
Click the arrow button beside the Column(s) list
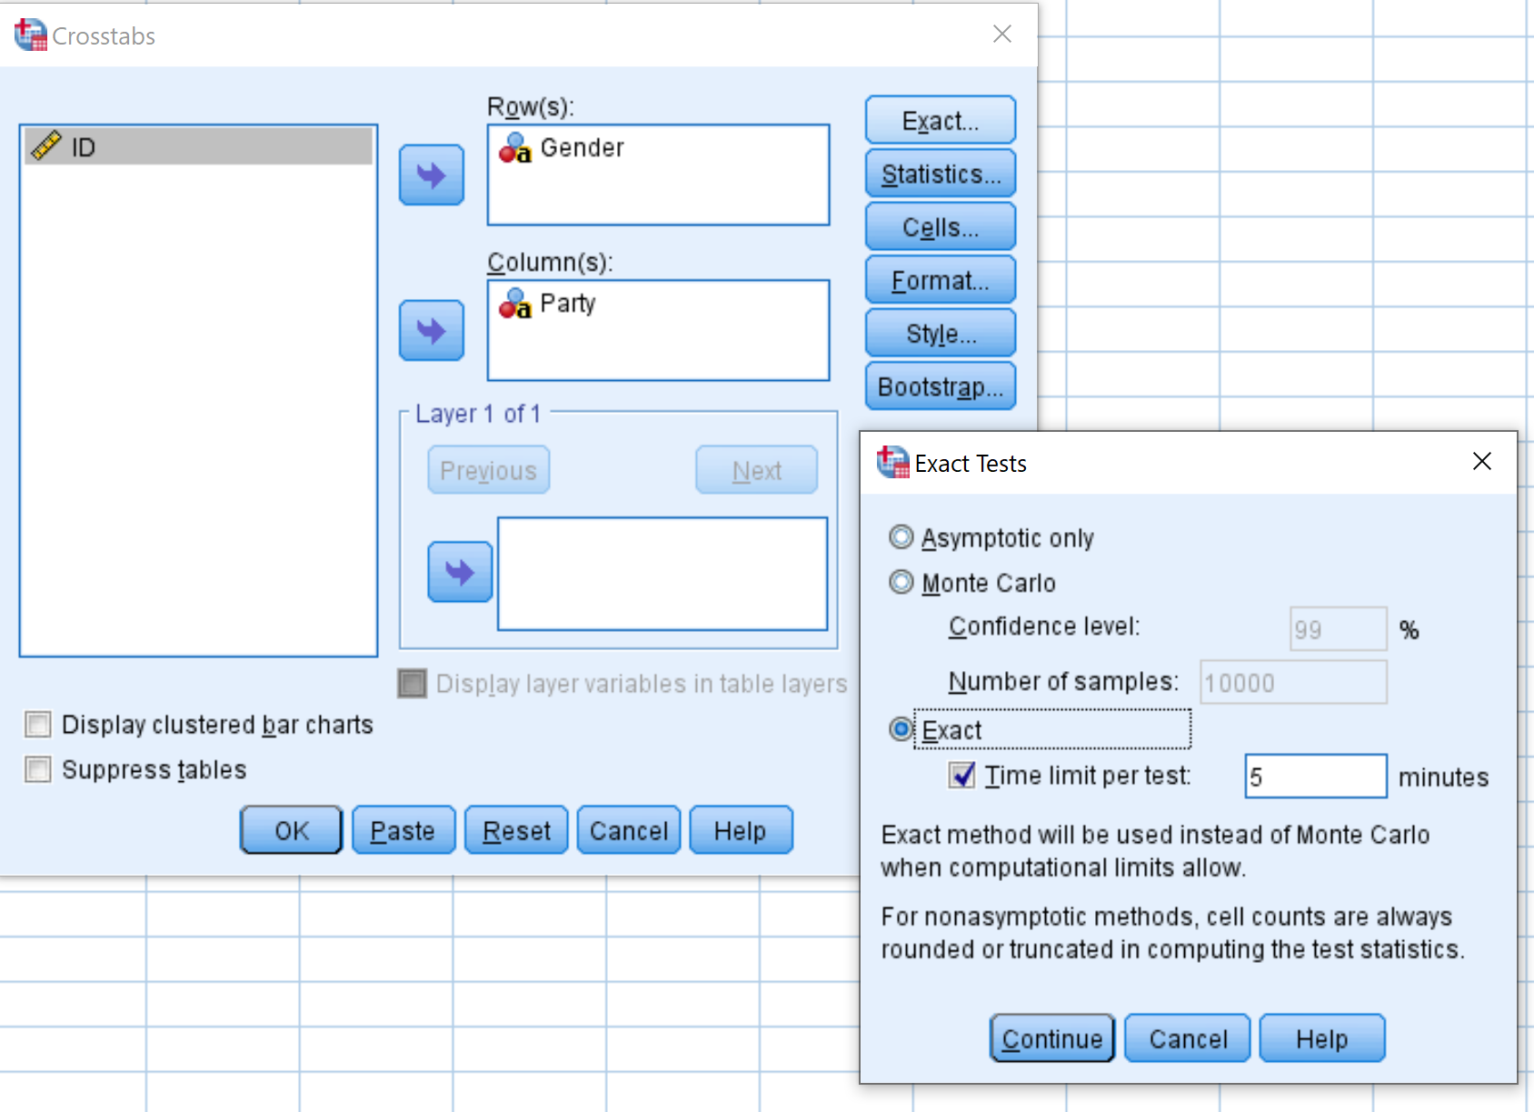pyautogui.click(x=432, y=330)
